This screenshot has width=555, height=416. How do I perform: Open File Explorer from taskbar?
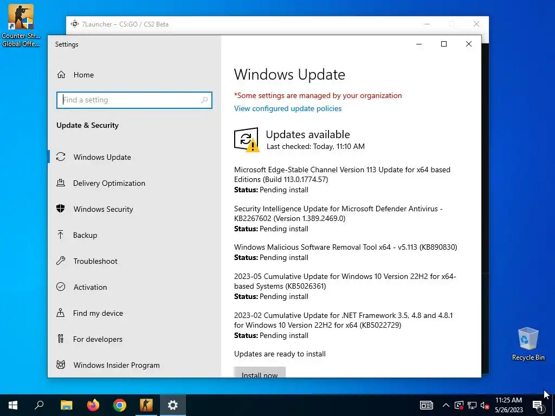[66, 405]
